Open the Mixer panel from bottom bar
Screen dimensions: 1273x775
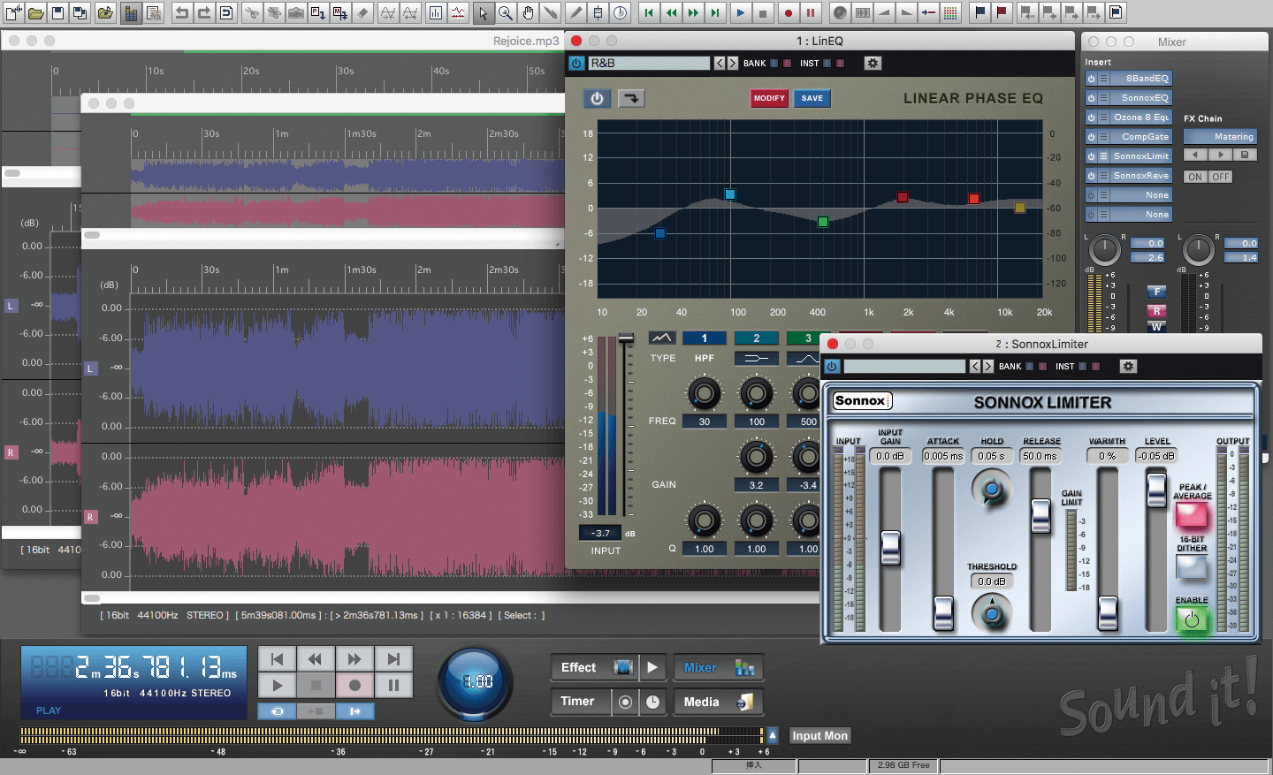(718, 668)
